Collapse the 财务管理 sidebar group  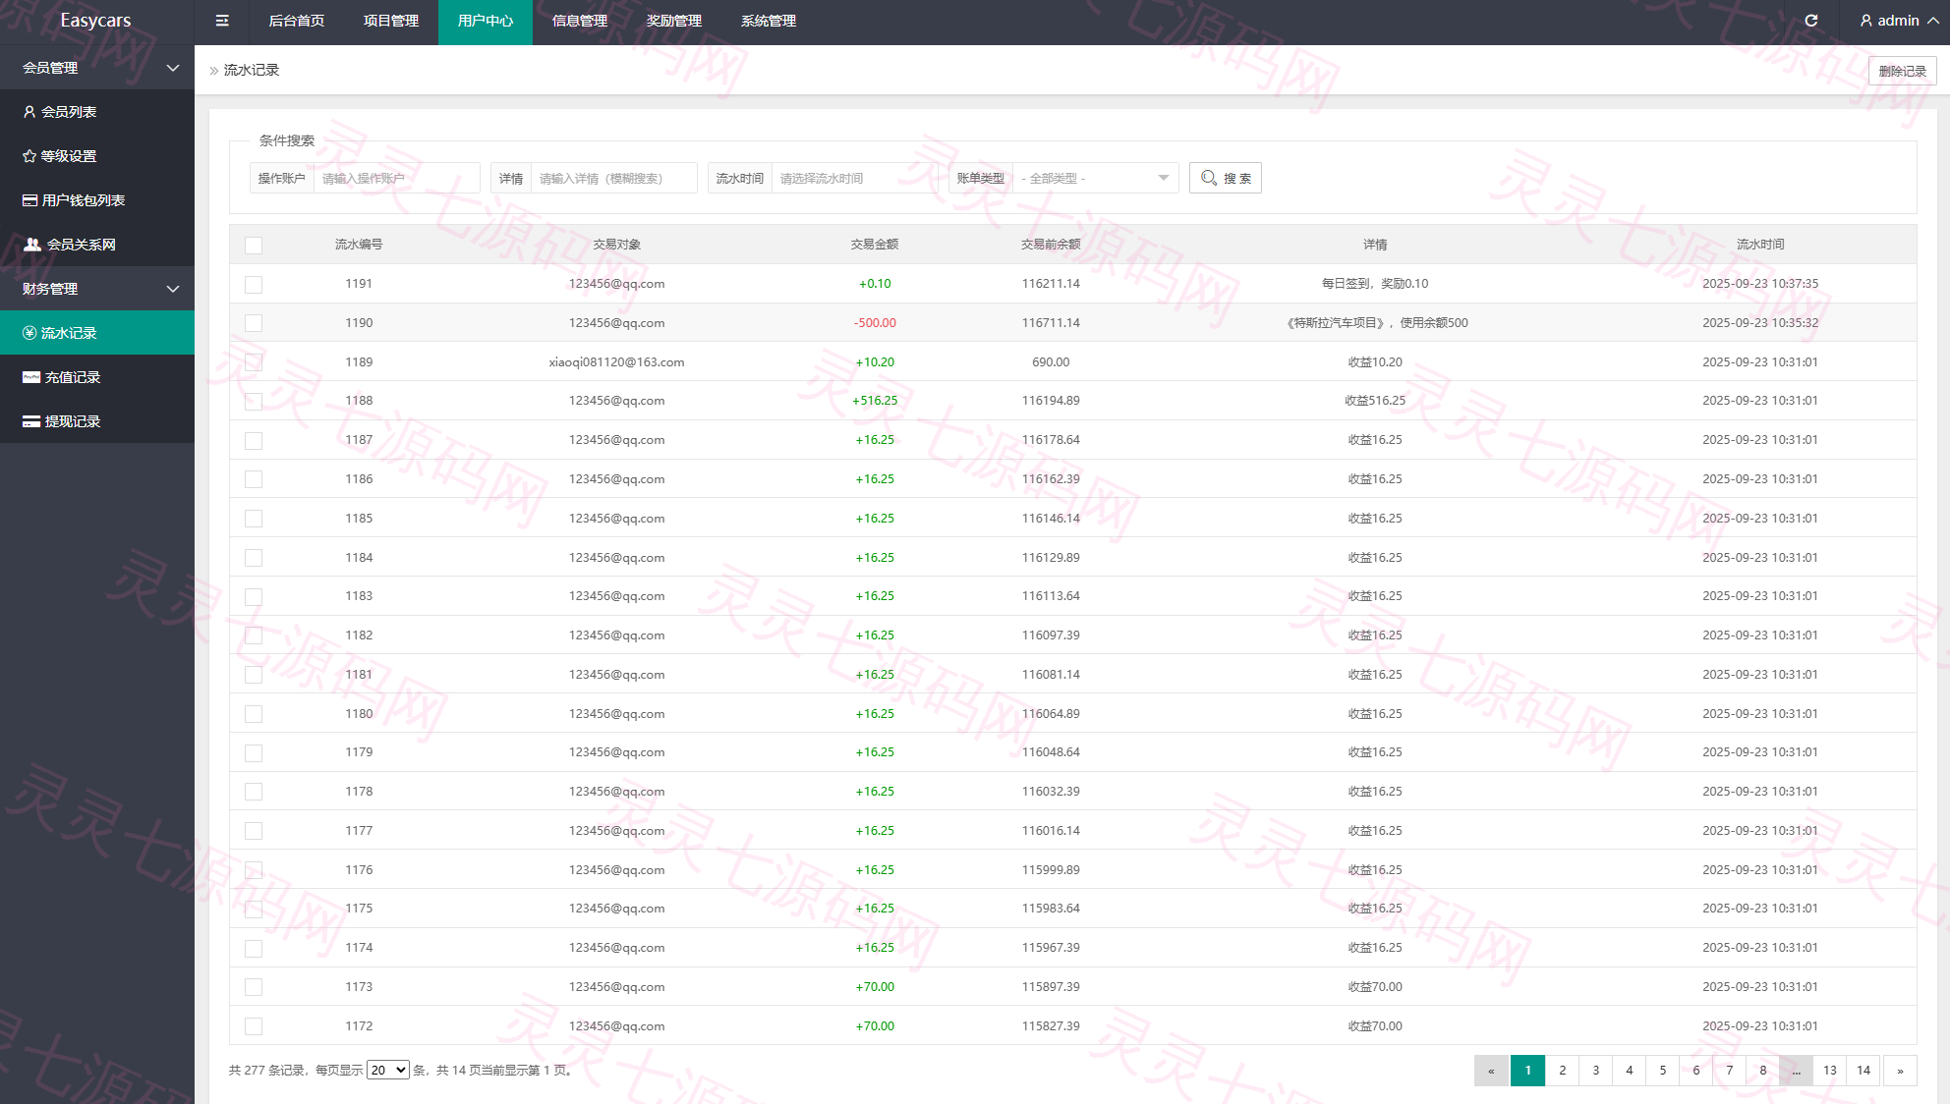point(97,289)
